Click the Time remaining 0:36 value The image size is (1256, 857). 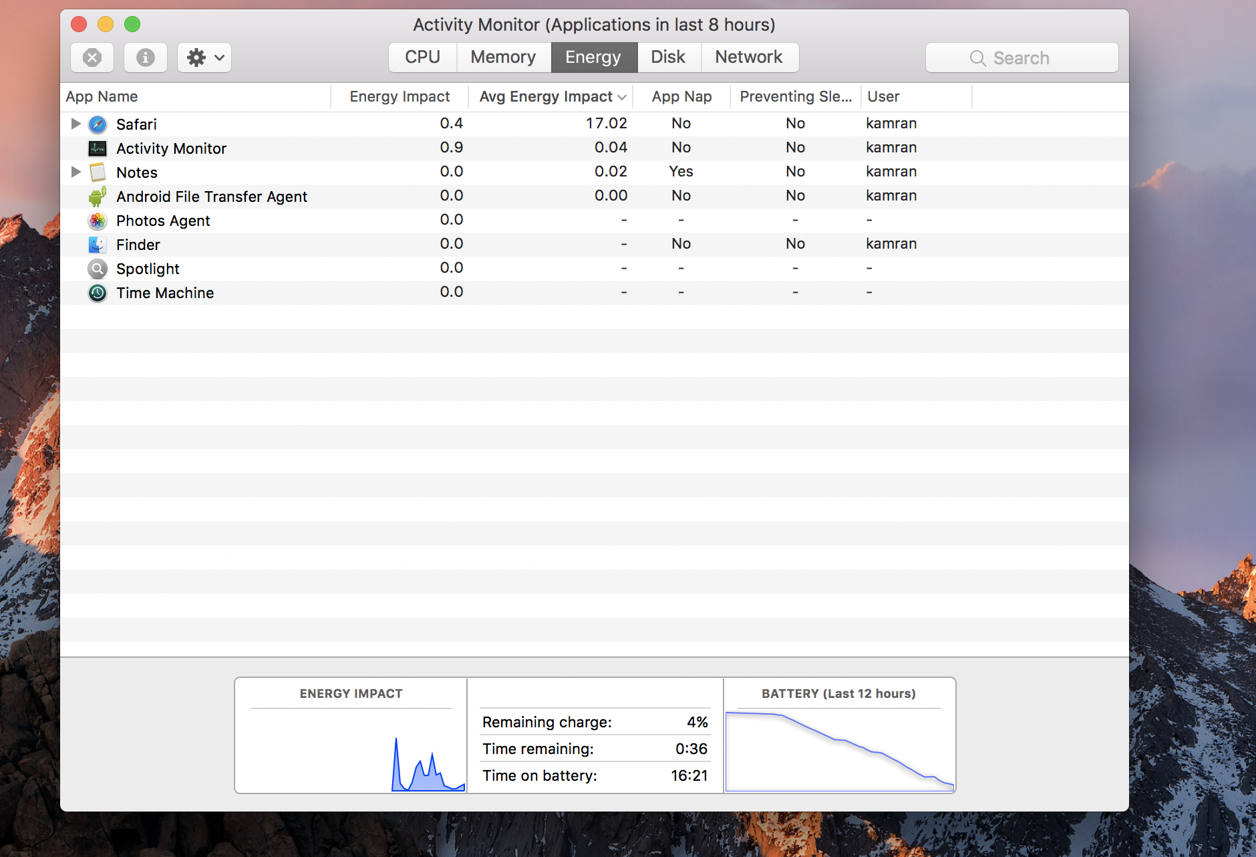click(691, 749)
